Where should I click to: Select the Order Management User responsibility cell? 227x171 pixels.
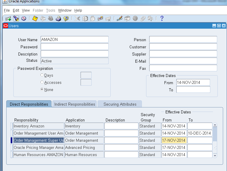pos(38,133)
